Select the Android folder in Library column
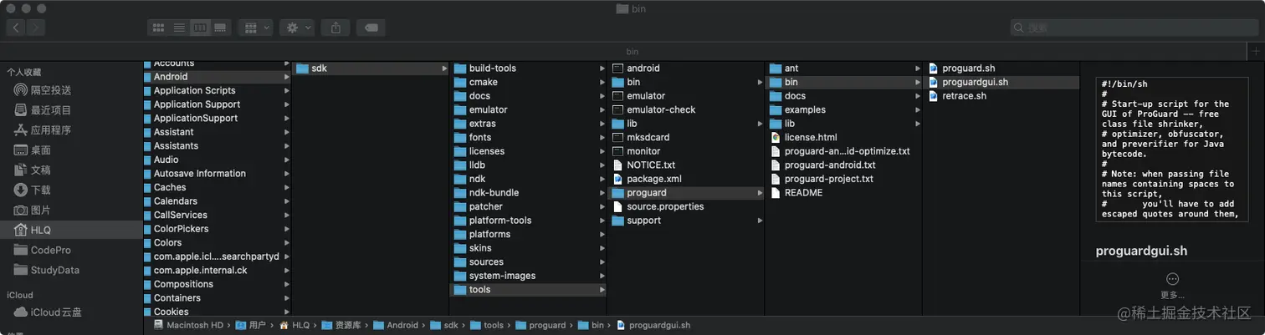 click(217, 76)
